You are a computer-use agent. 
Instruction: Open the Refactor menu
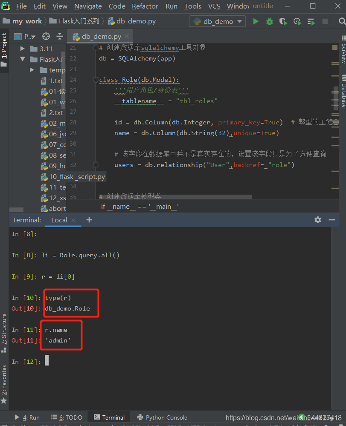(145, 6)
